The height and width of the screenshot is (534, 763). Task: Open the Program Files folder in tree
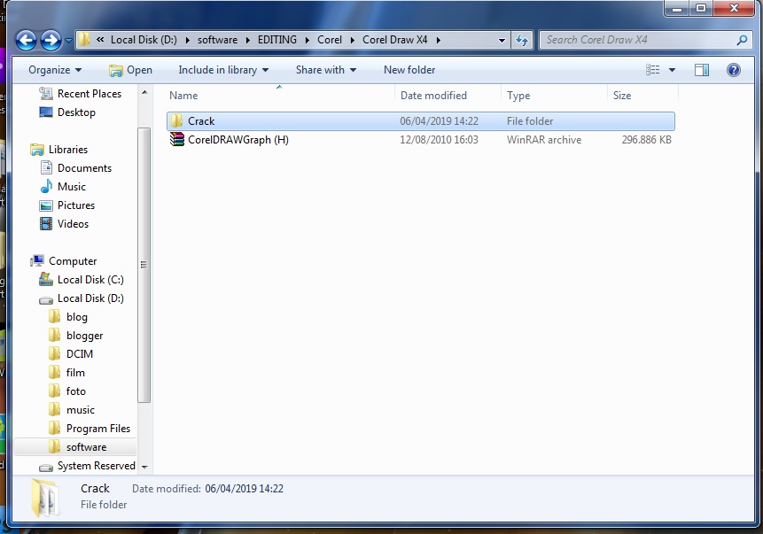tap(90, 429)
